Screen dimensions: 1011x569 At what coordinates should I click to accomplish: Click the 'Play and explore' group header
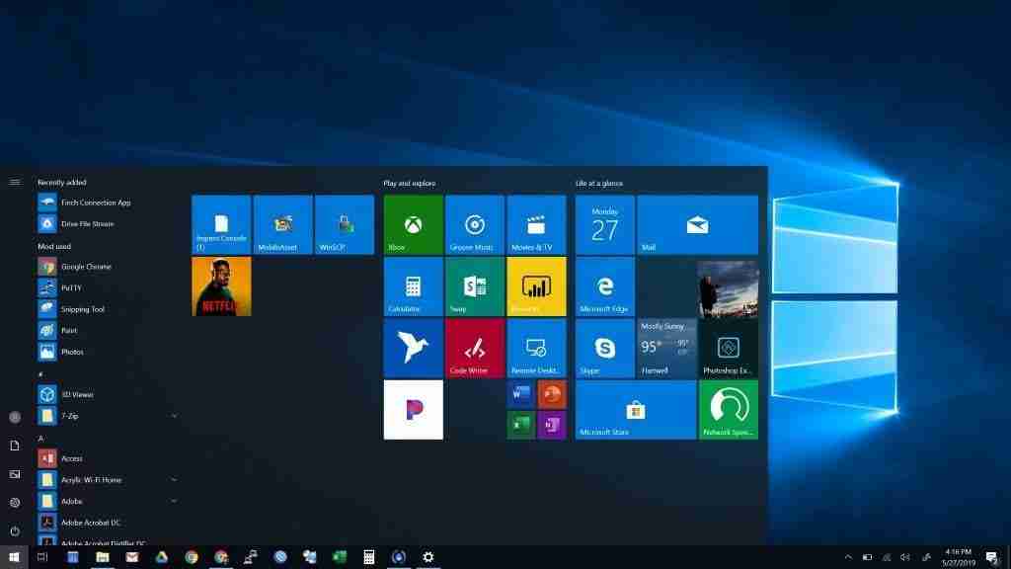tap(410, 183)
